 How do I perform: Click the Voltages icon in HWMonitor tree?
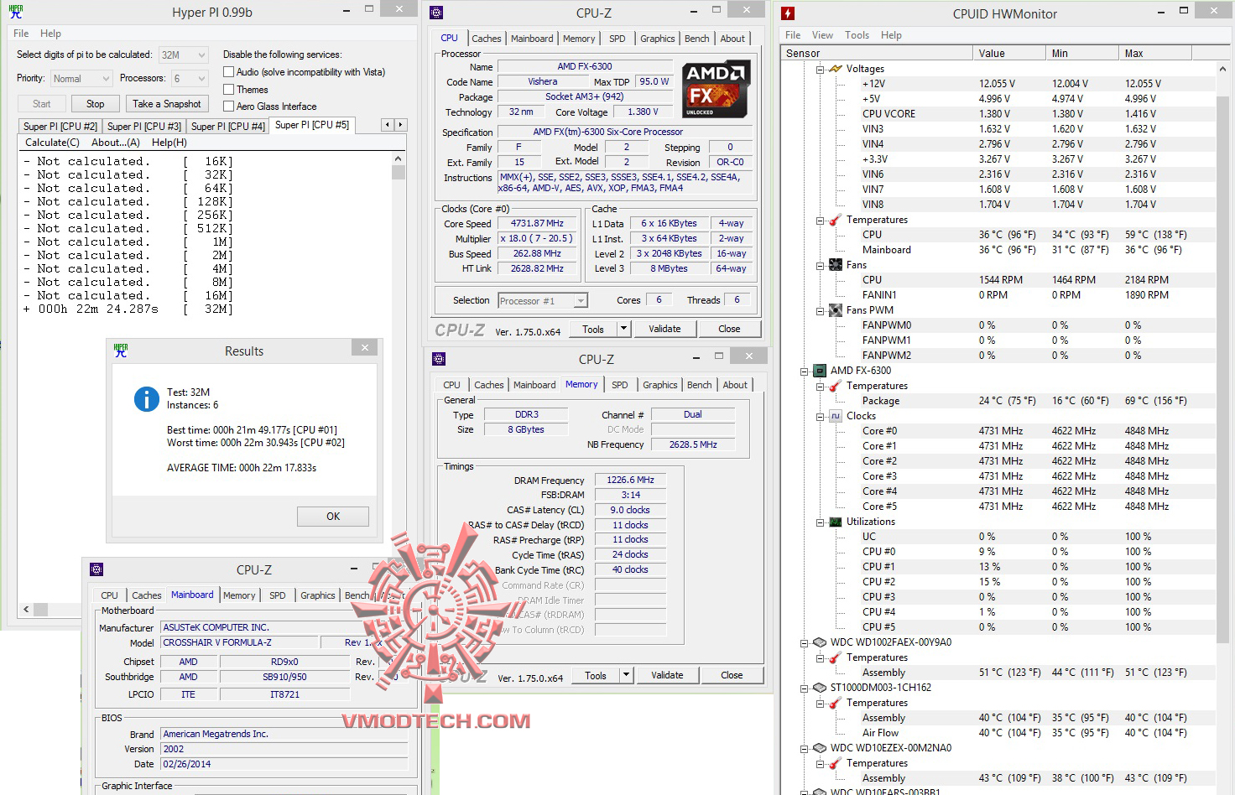click(836, 69)
